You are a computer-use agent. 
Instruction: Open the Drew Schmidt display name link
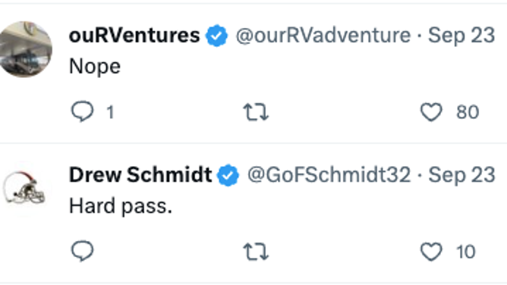point(140,174)
